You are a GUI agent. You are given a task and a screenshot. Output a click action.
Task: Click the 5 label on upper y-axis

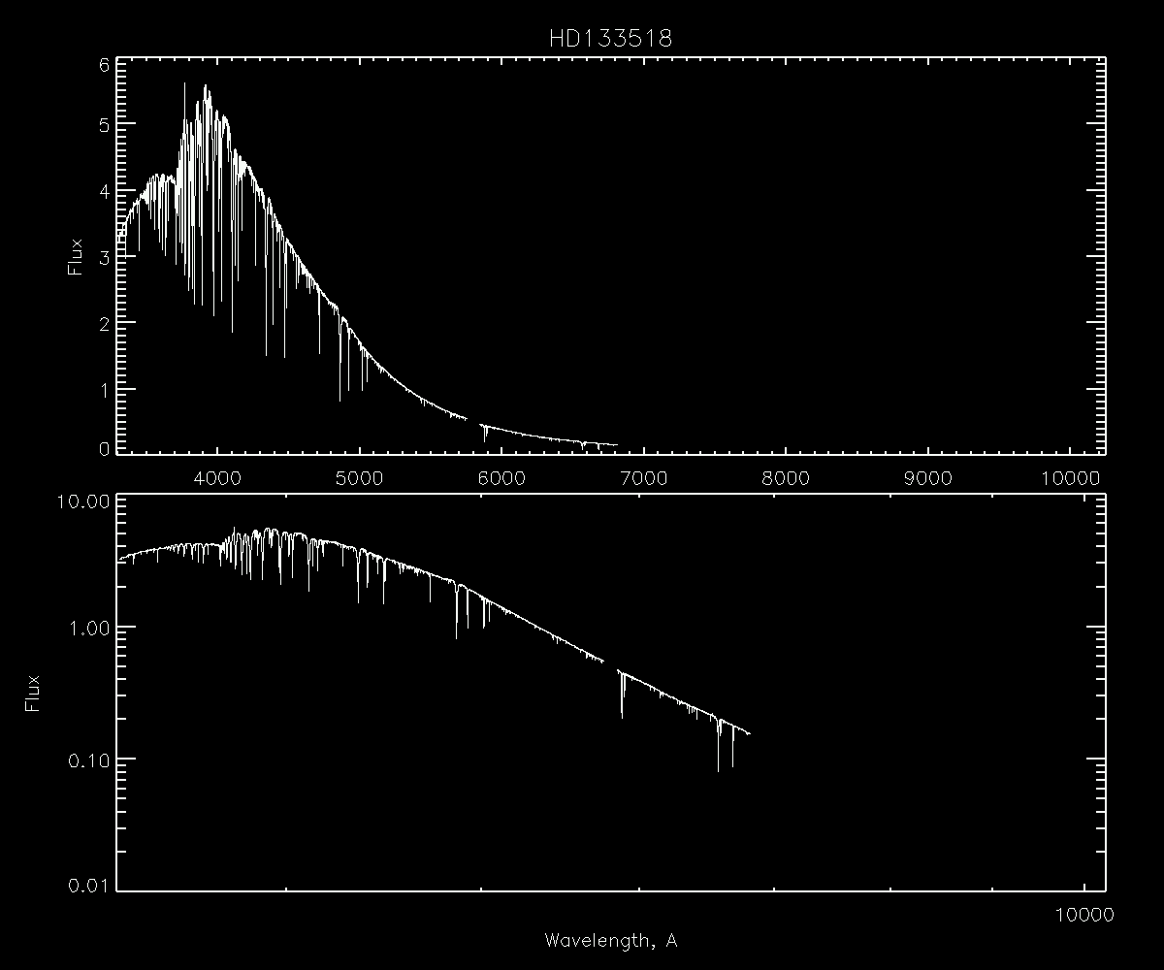coord(102,124)
